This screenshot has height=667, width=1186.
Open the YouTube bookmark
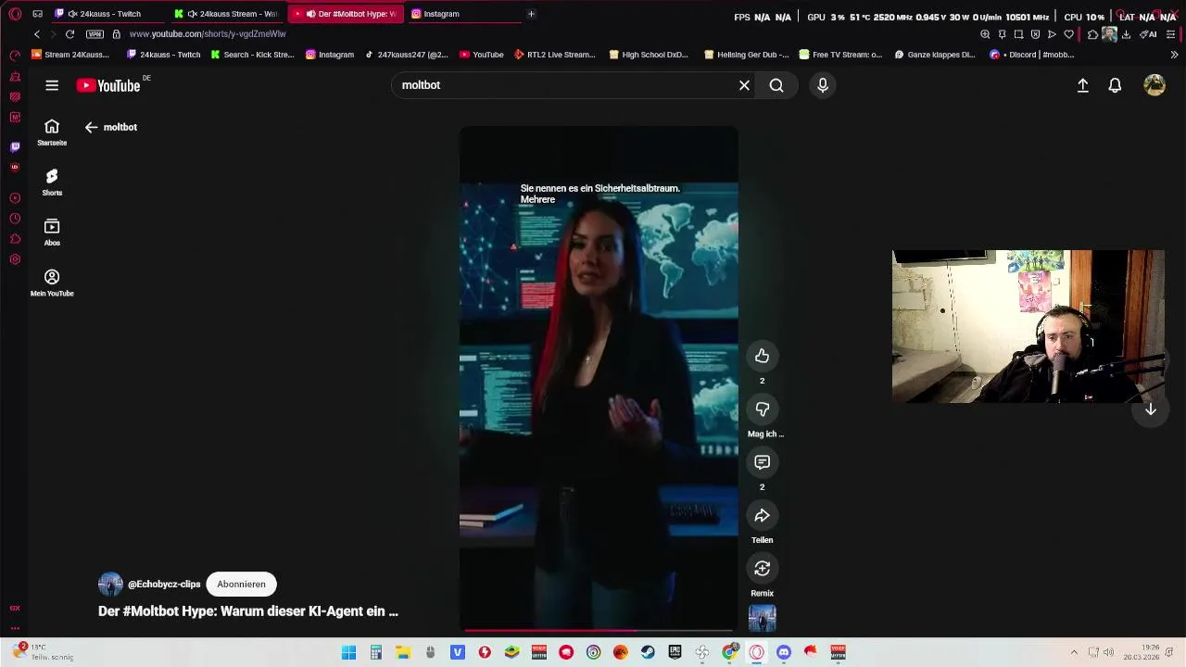pyautogui.click(x=482, y=55)
